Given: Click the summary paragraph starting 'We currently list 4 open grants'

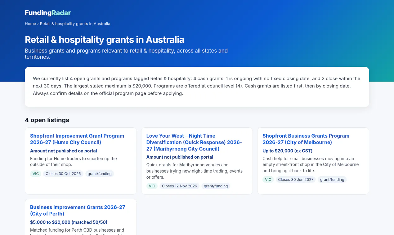Looking at the screenshot, I should click(x=197, y=86).
